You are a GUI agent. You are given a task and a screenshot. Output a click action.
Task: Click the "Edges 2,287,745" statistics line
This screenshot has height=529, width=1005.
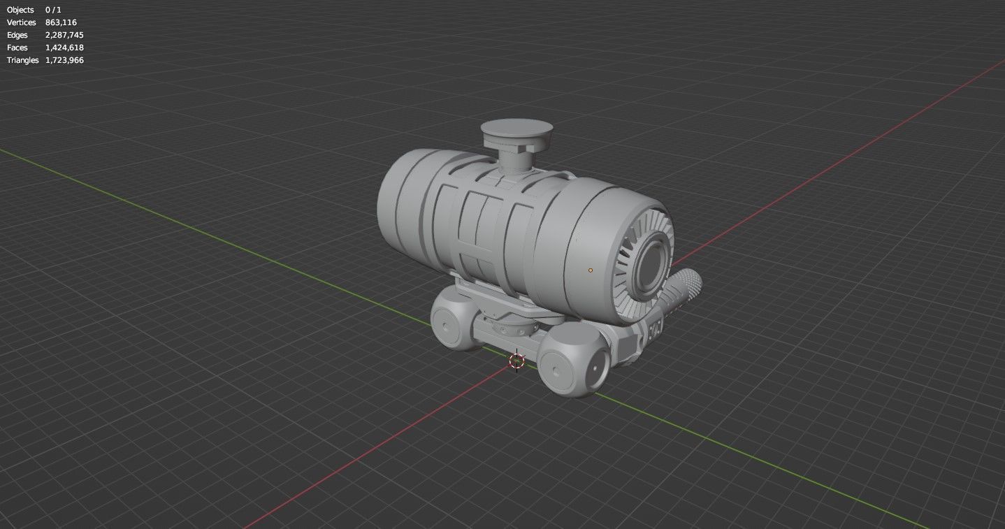click(x=45, y=35)
